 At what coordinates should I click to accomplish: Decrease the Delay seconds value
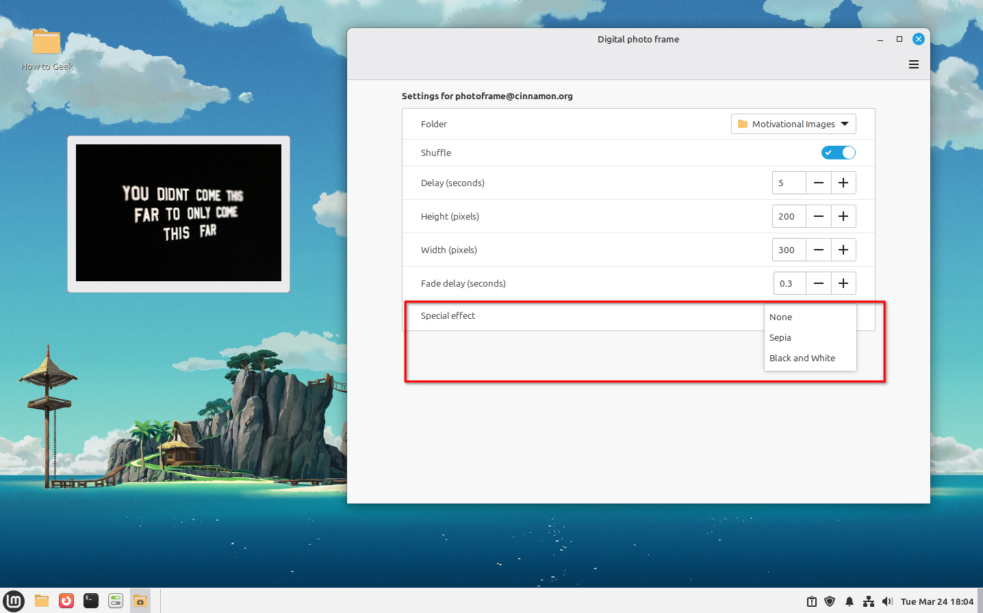pos(818,183)
